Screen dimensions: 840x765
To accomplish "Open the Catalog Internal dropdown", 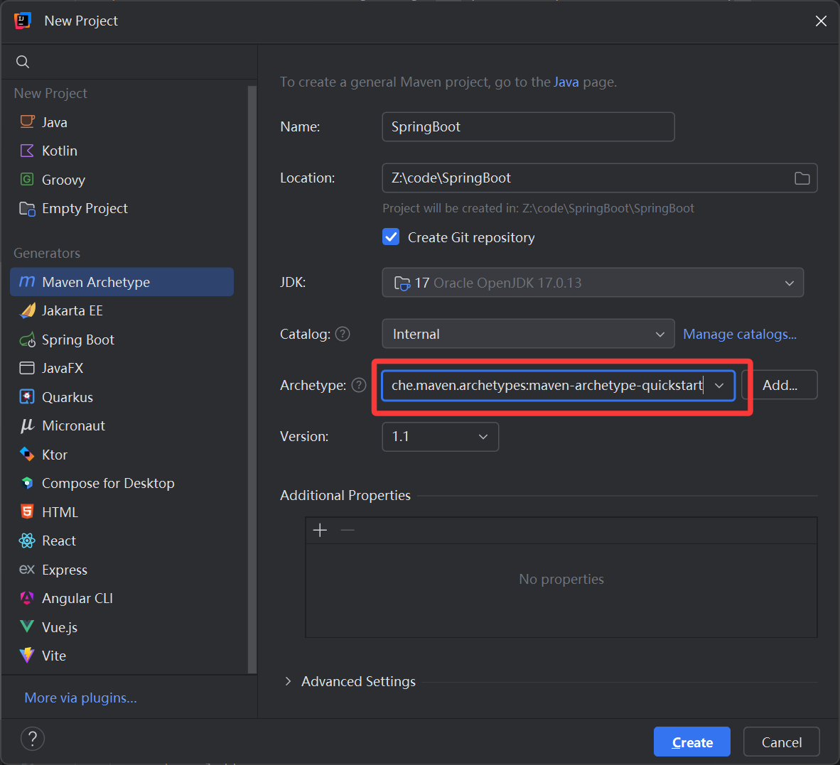I will pos(528,334).
